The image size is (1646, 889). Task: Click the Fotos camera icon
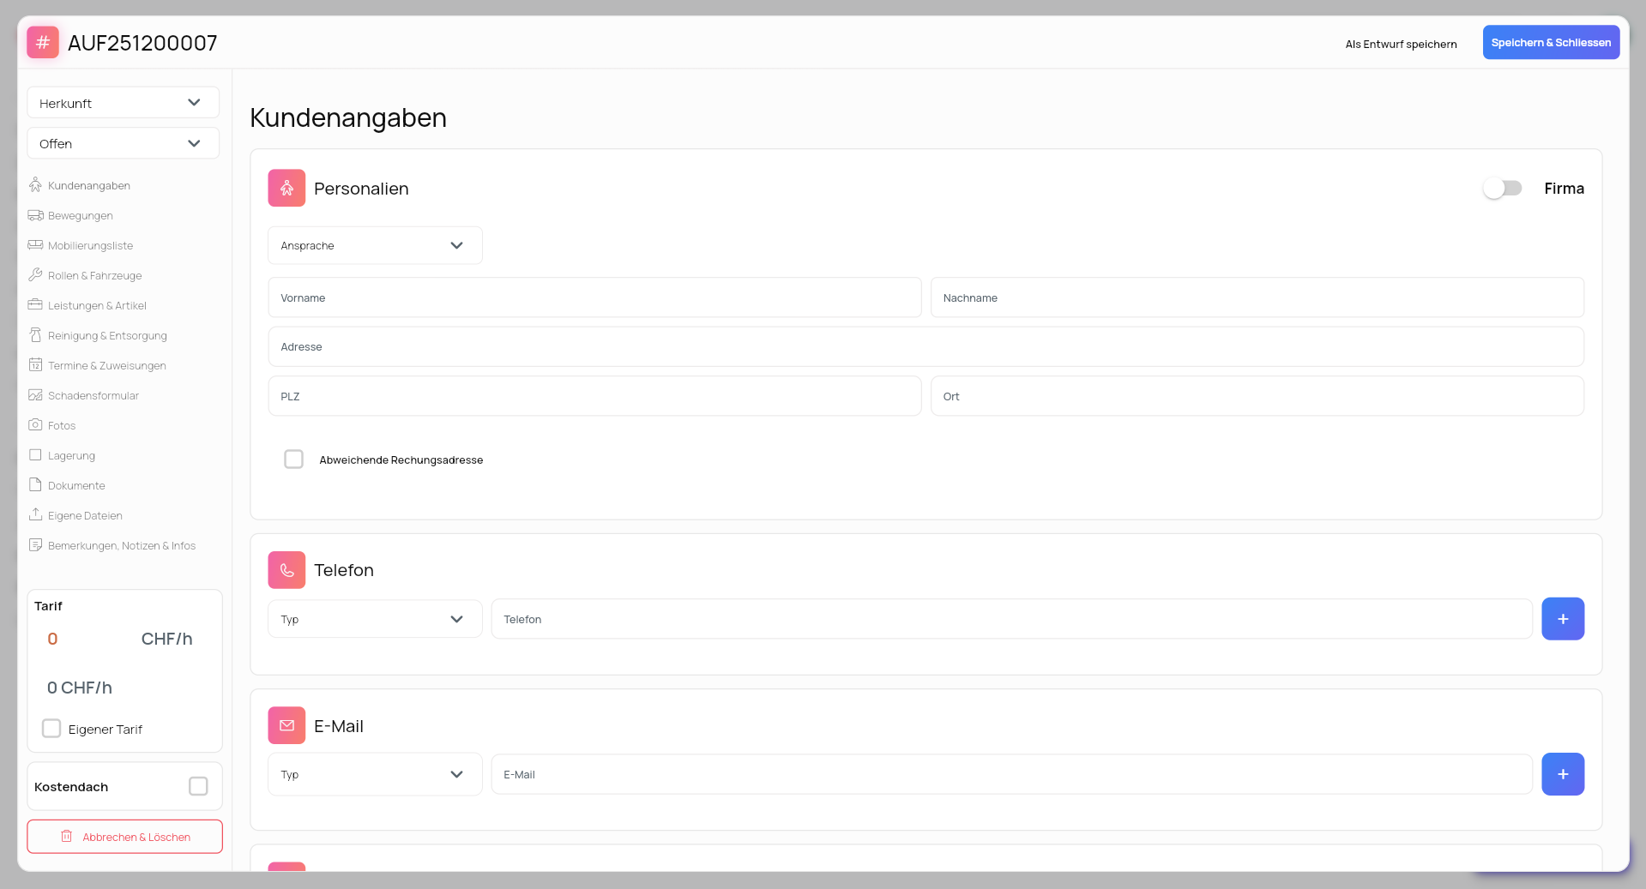coord(35,425)
